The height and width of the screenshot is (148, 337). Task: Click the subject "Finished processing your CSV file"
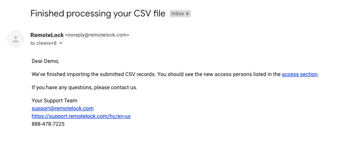[x=98, y=14]
